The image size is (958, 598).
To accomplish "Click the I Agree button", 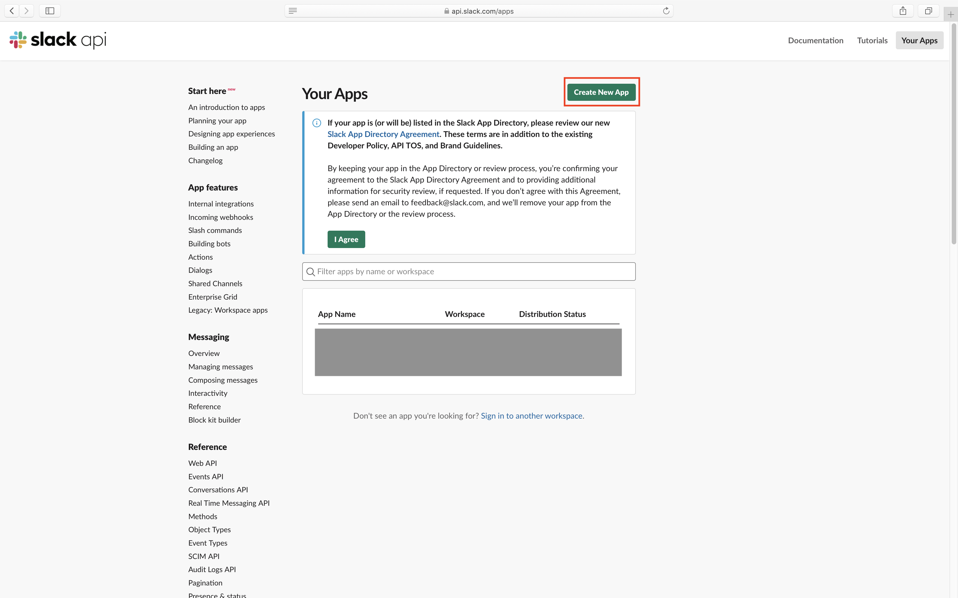I will [x=346, y=239].
